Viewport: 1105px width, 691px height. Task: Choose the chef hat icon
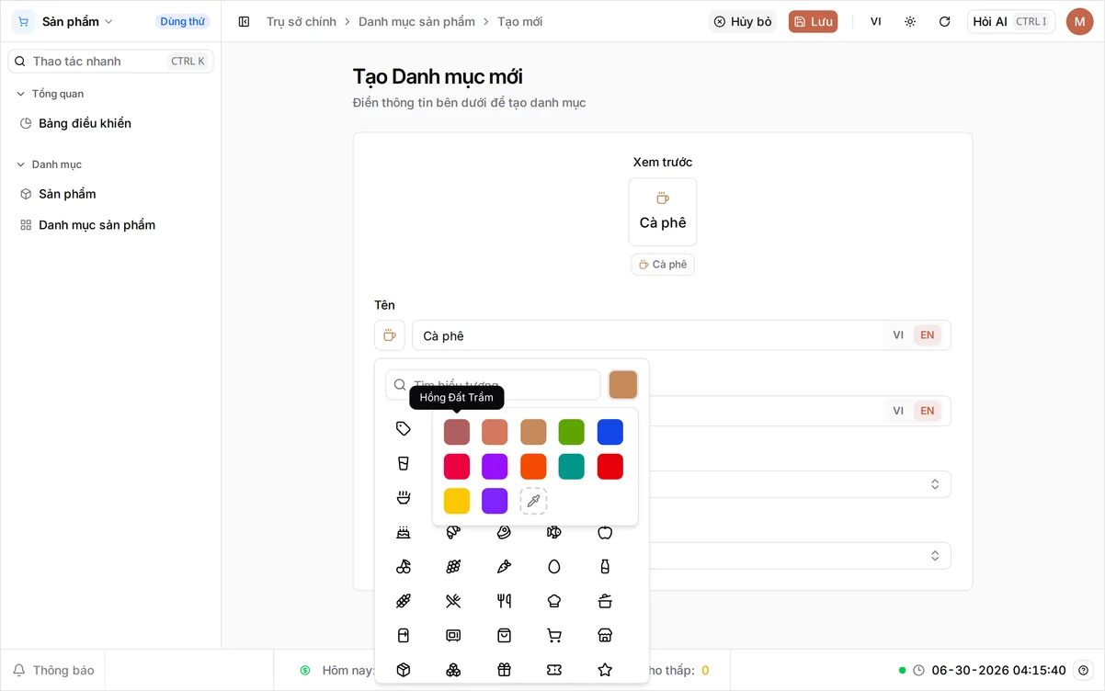pos(554,601)
